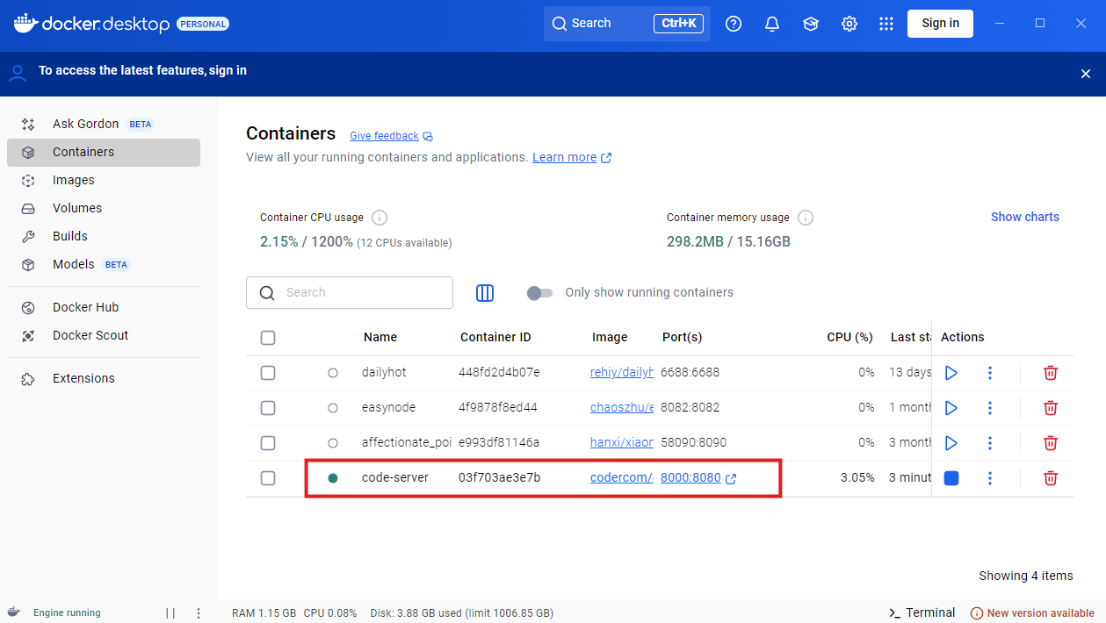The image size is (1106, 623).
Task: Click Show charts
Action: click(1024, 218)
